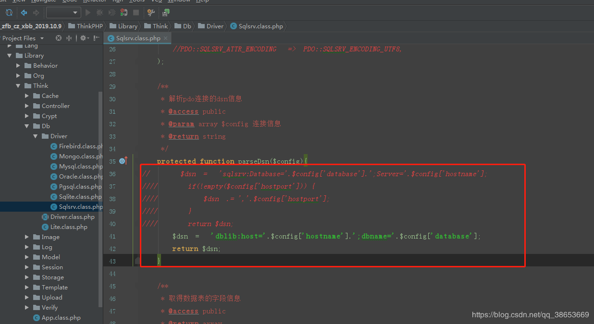The height and width of the screenshot is (324, 594).
Task: Open settings via the wrench icon
Action: point(151,12)
